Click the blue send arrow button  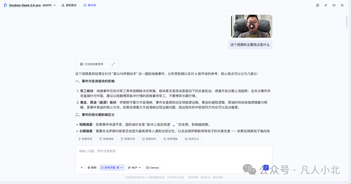266,167
